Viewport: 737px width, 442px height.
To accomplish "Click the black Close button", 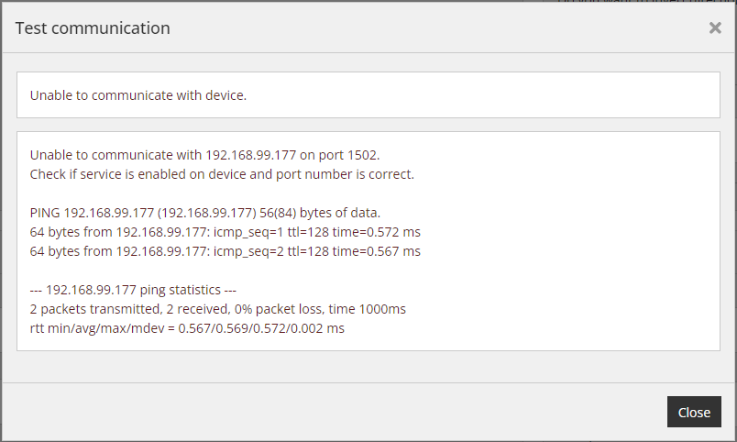I will click(x=694, y=412).
